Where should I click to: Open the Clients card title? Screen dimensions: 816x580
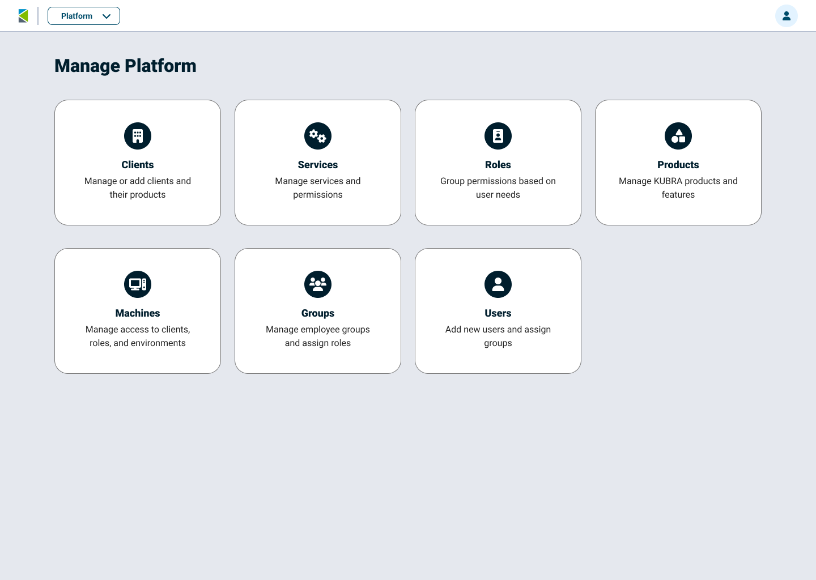point(138,165)
